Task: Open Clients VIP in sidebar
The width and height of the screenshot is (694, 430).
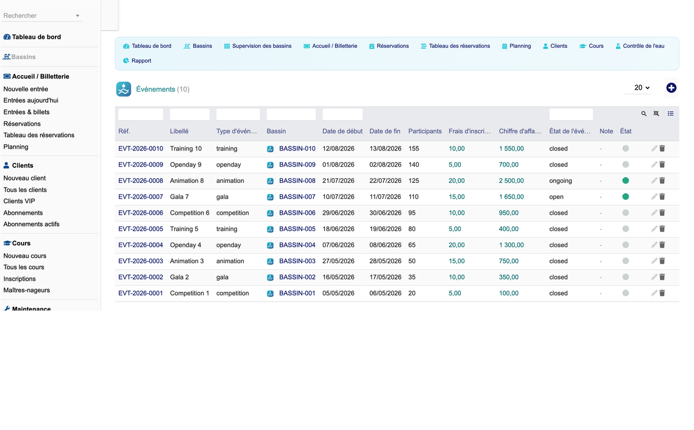Action: pos(19,201)
